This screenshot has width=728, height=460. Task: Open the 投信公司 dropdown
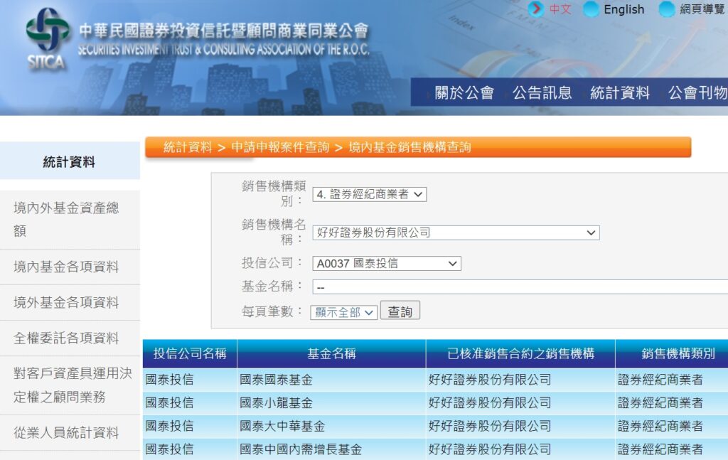click(x=386, y=264)
